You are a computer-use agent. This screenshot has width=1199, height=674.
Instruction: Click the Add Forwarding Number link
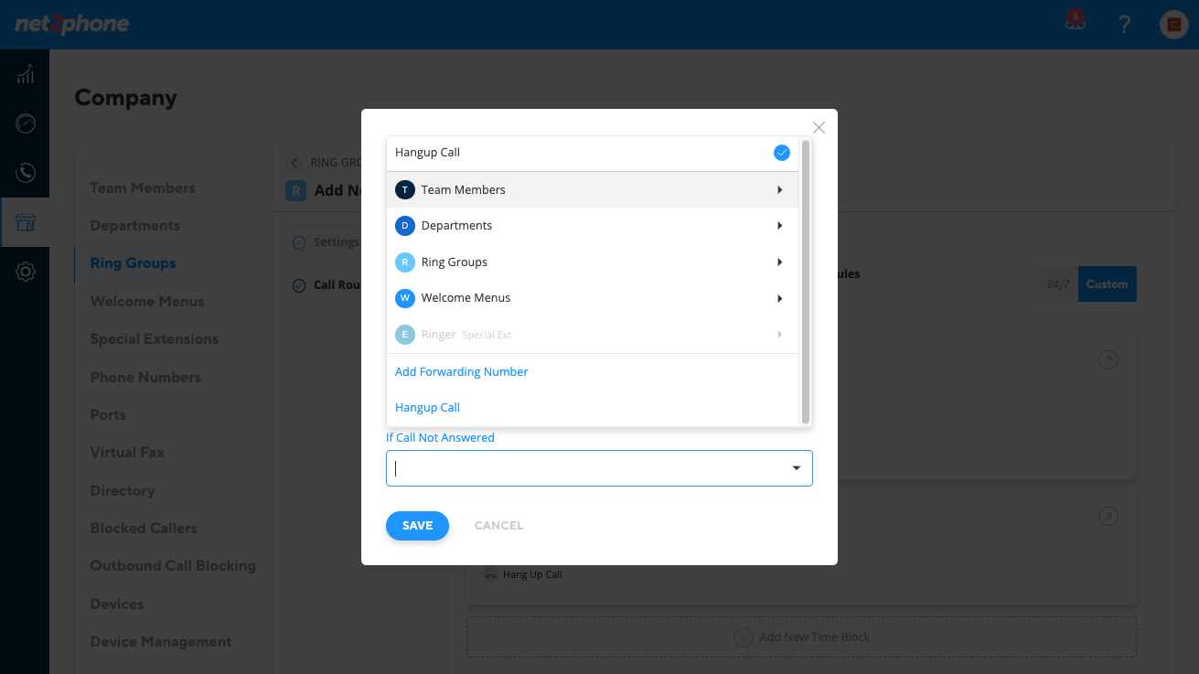(462, 371)
